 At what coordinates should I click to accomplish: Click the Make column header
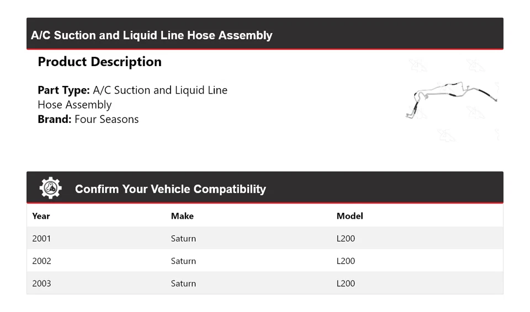(x=182, y=216)
